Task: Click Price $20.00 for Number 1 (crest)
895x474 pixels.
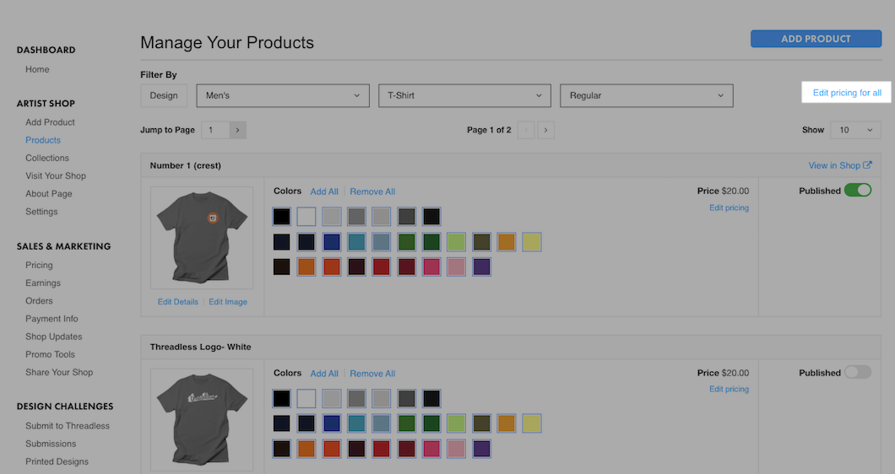Action: tap(724, 191)
